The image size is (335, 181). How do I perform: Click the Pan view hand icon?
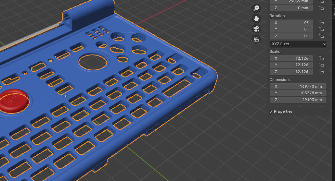[256, 19]
